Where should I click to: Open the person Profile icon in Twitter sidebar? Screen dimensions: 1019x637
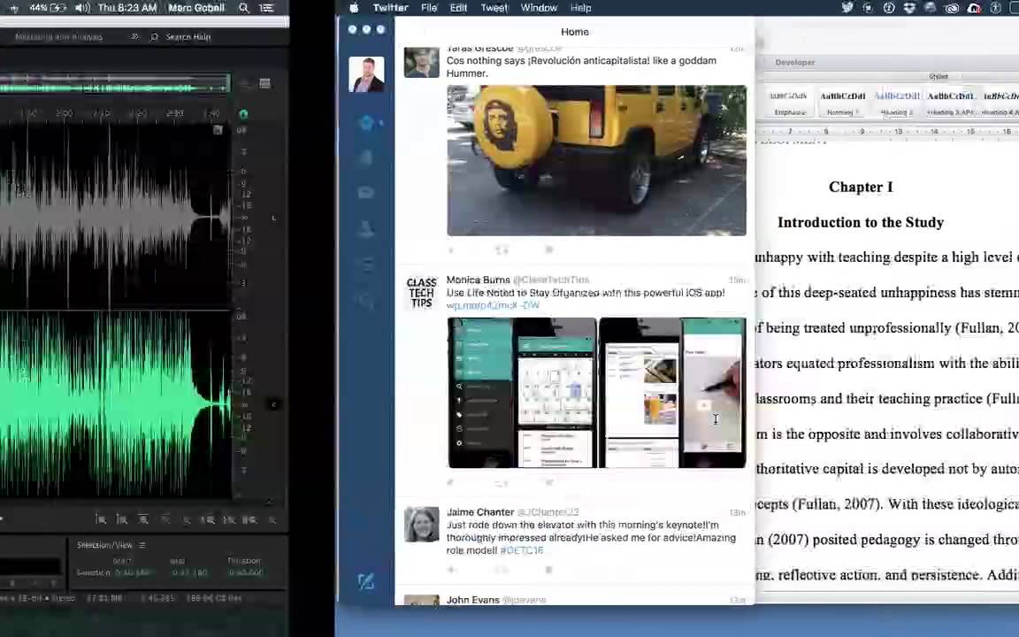[366, 229]
